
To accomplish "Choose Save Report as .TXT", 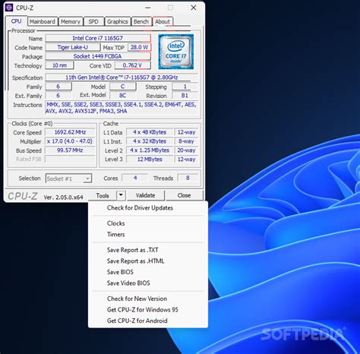I will [x=133, y=250].
